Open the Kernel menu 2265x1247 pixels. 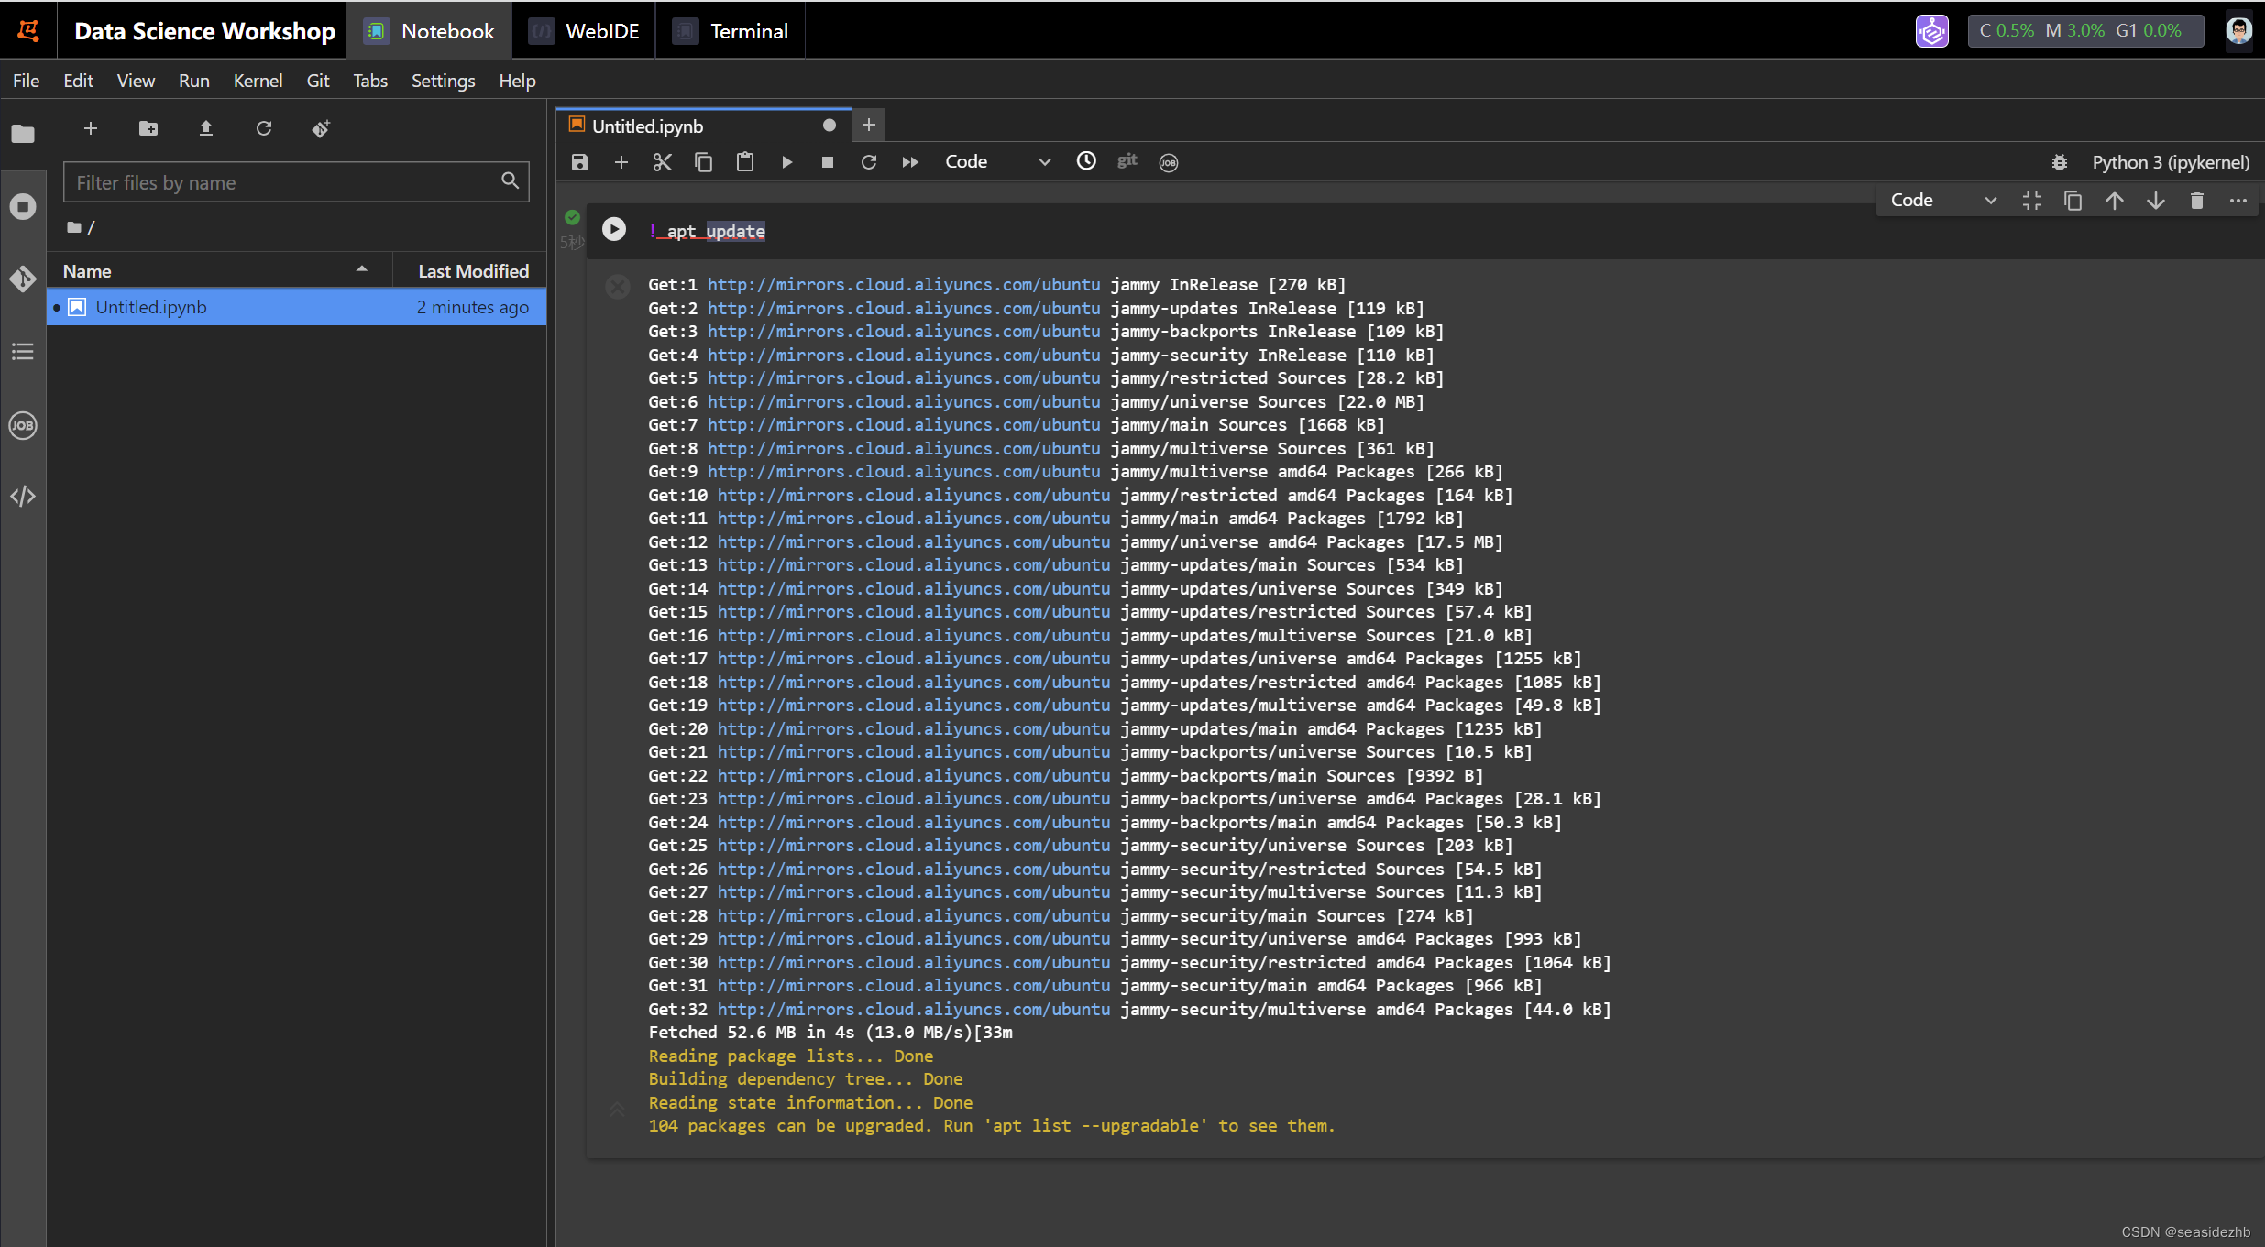point(258,81)
